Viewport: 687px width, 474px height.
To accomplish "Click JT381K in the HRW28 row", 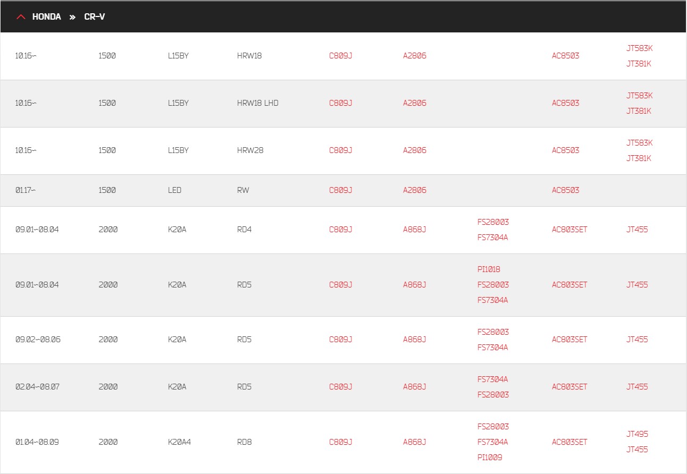I will click(x=639, y=158).
